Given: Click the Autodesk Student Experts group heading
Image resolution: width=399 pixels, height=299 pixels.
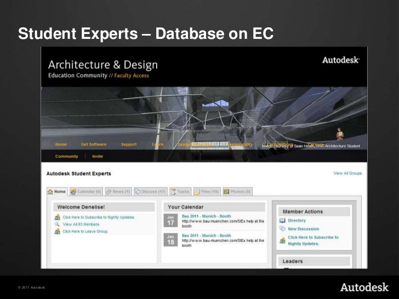Looking at the screenshot, I should coord(78,174).
